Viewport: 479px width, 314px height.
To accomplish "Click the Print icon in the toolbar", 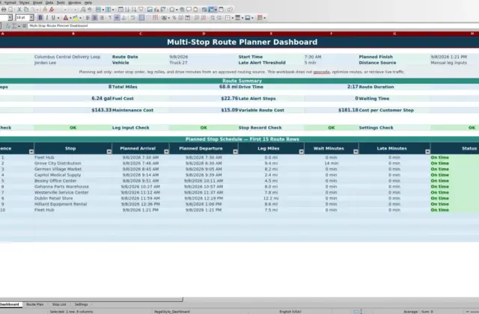I will click(x=4, y=10).
